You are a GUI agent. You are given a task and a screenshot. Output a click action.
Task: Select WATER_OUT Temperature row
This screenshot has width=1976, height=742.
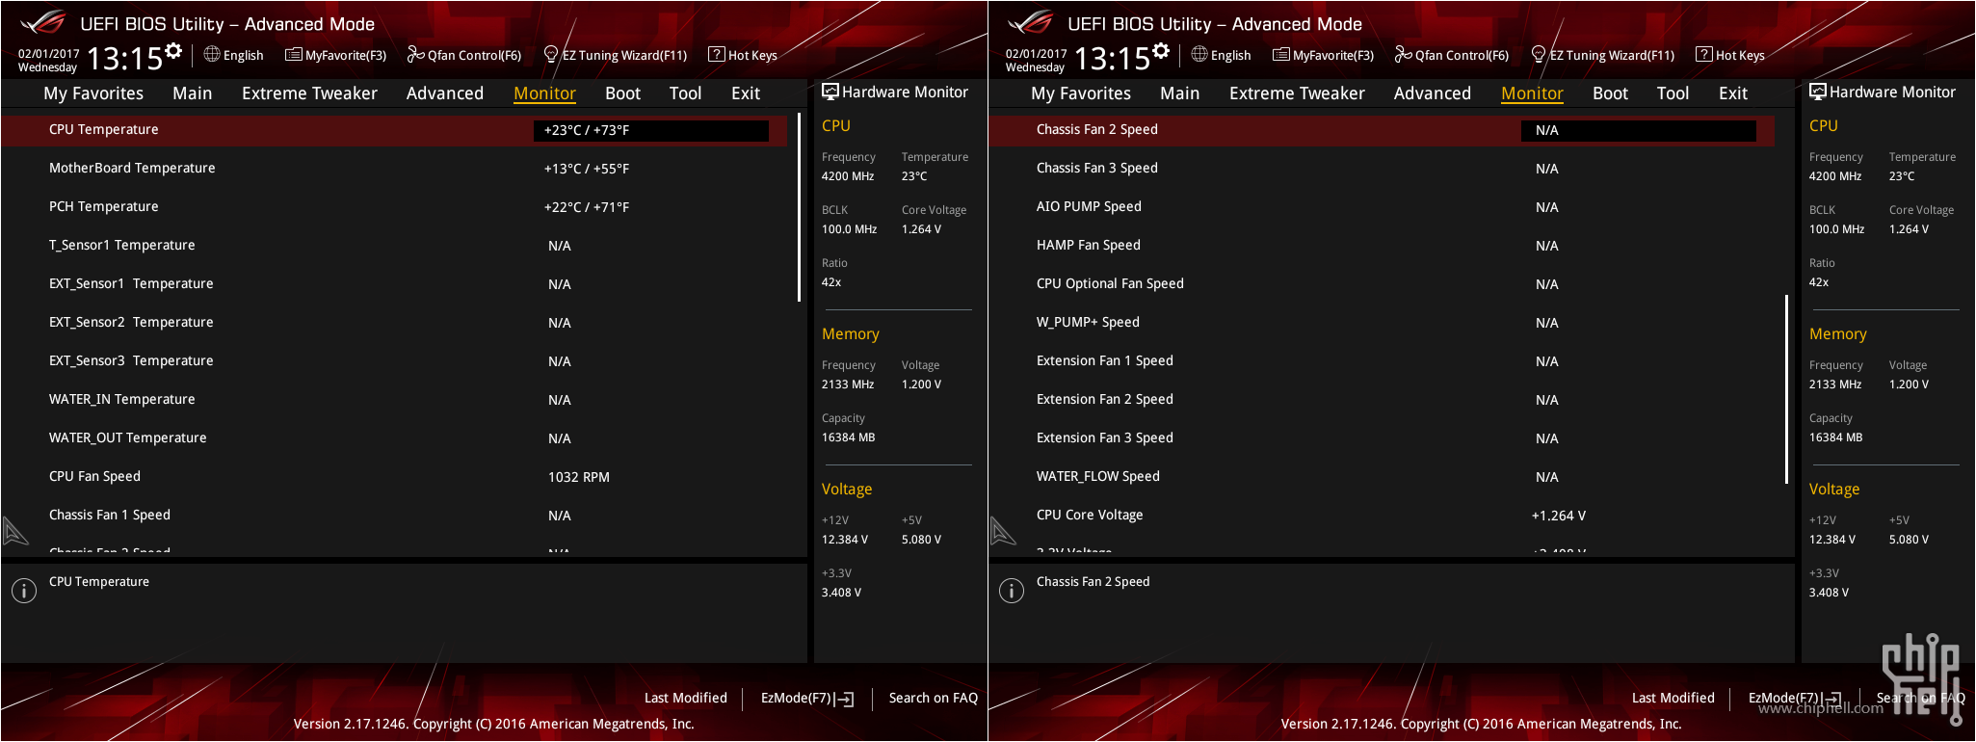(x=395, y=438)
